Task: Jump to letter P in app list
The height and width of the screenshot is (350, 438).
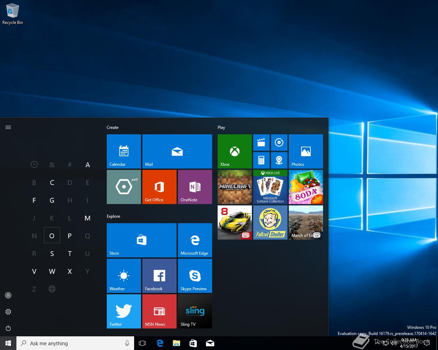Action: 70,236
